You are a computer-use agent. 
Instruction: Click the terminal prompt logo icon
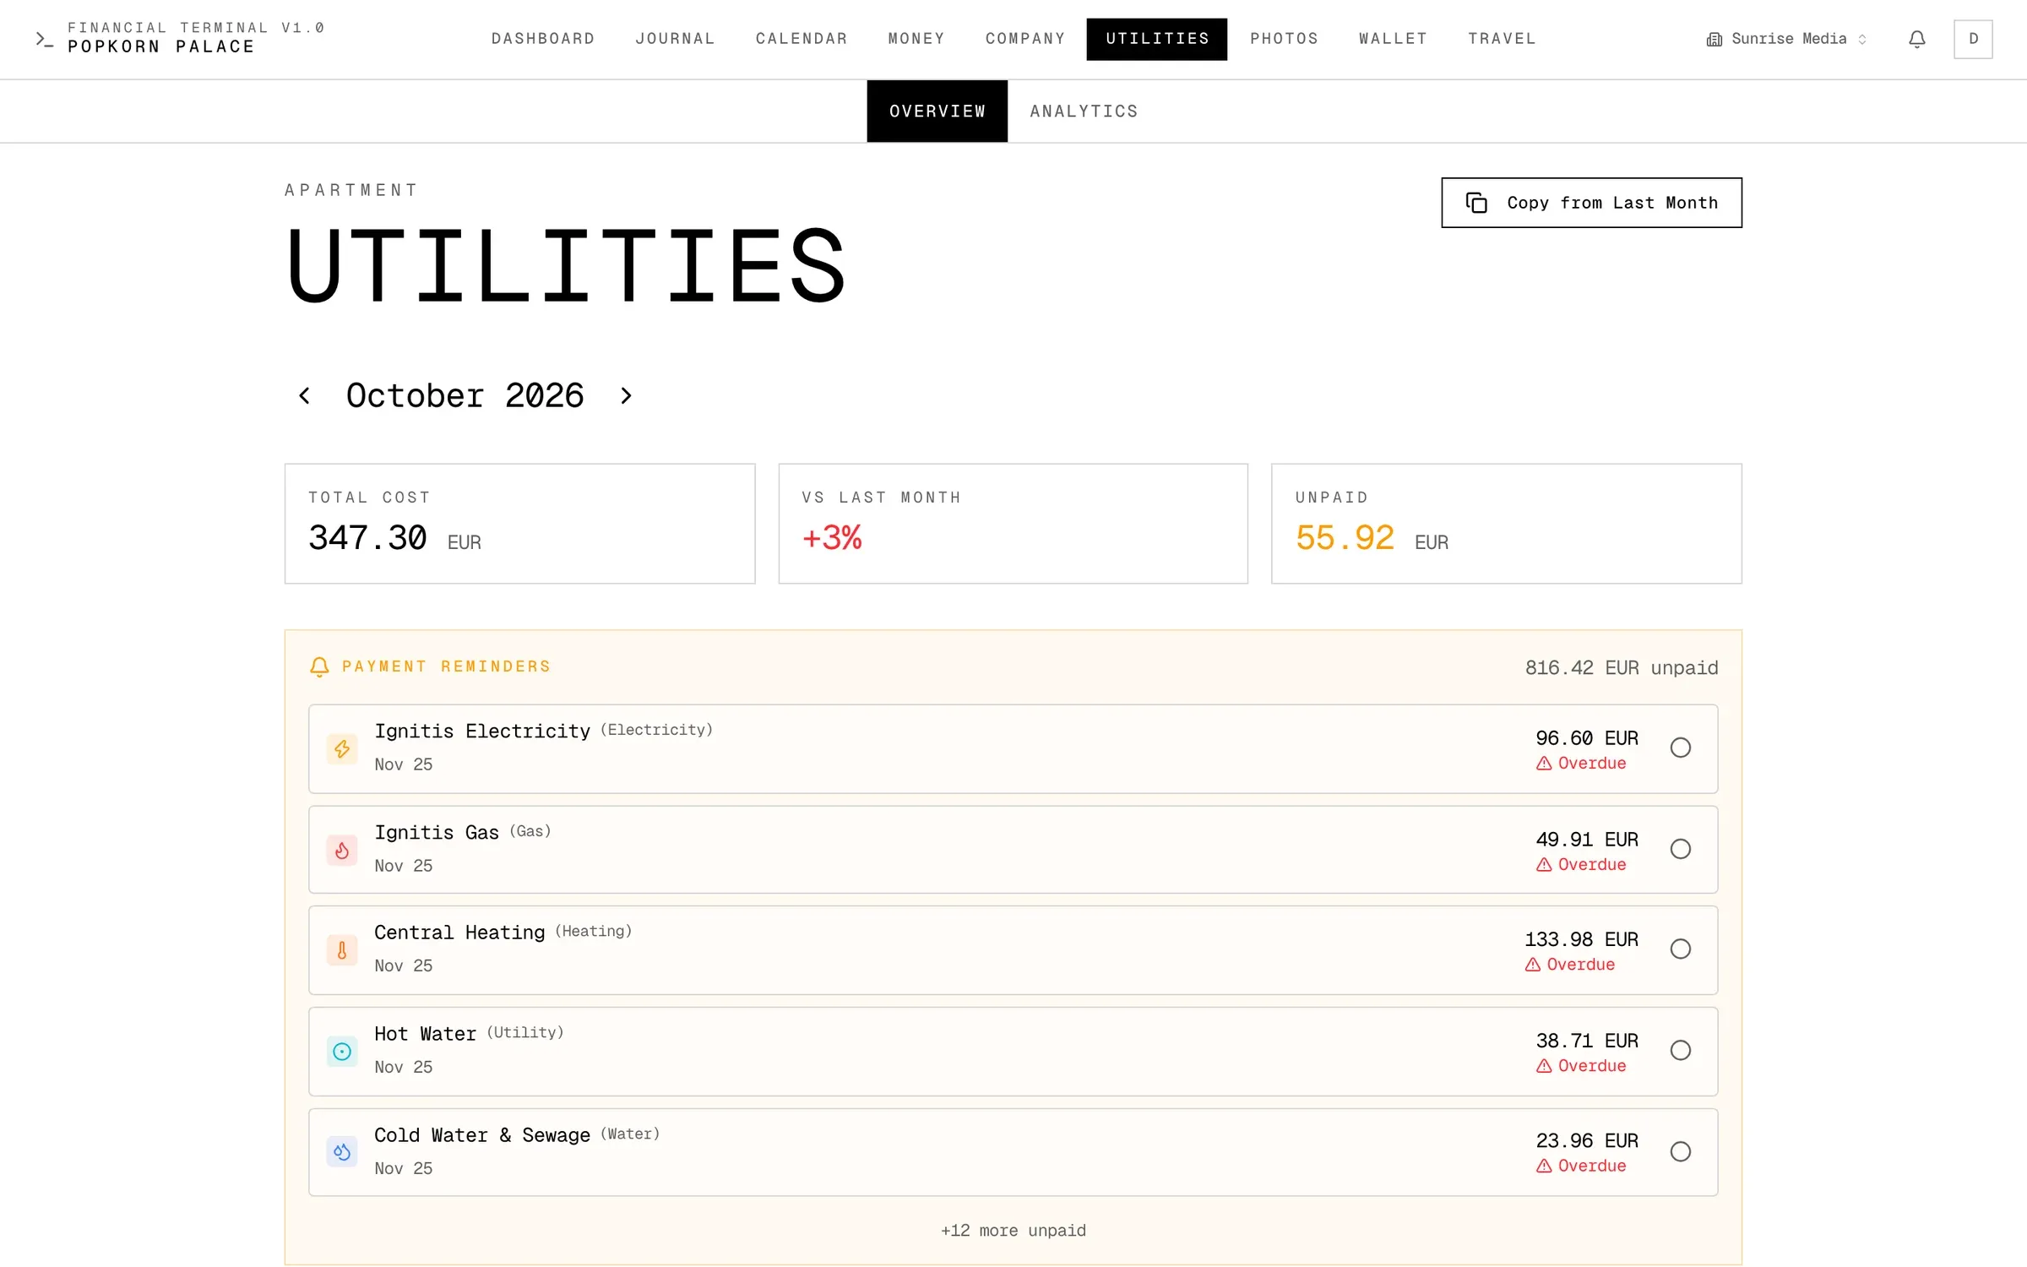pos(44,39)
